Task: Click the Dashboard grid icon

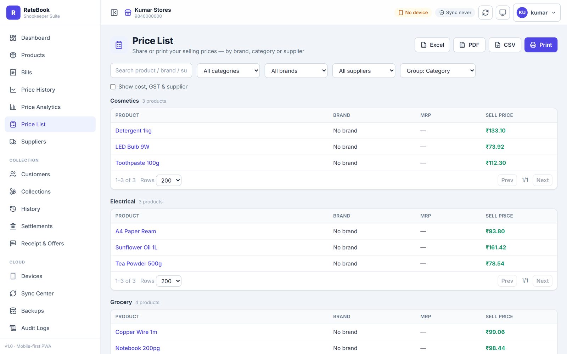Action: [x=13, y=38]
